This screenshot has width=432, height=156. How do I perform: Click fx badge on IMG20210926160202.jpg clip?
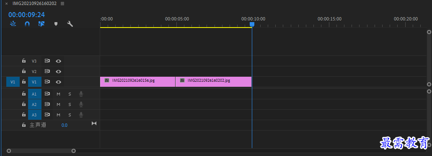[182, 81]
